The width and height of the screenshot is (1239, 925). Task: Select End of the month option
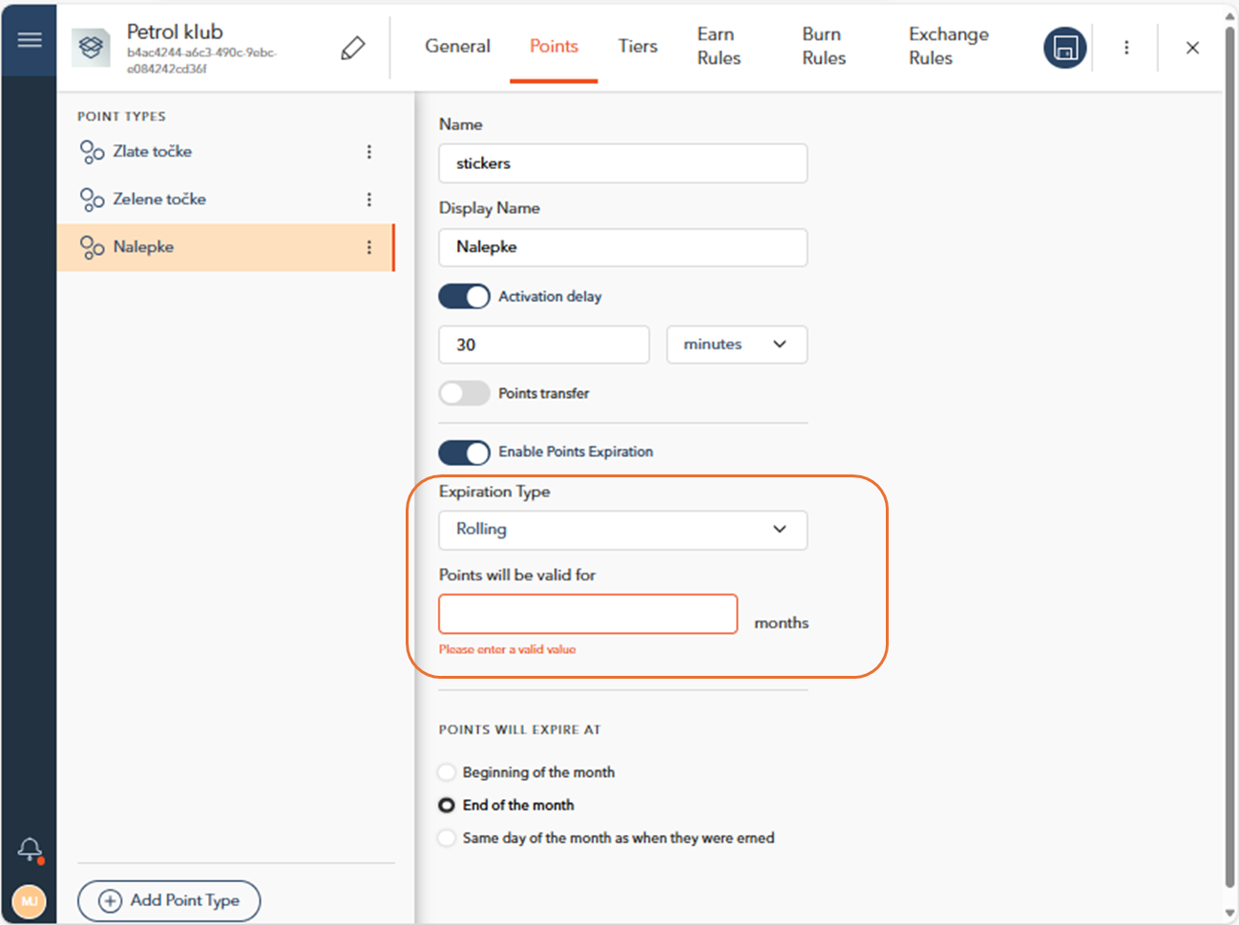coord(446,806)
